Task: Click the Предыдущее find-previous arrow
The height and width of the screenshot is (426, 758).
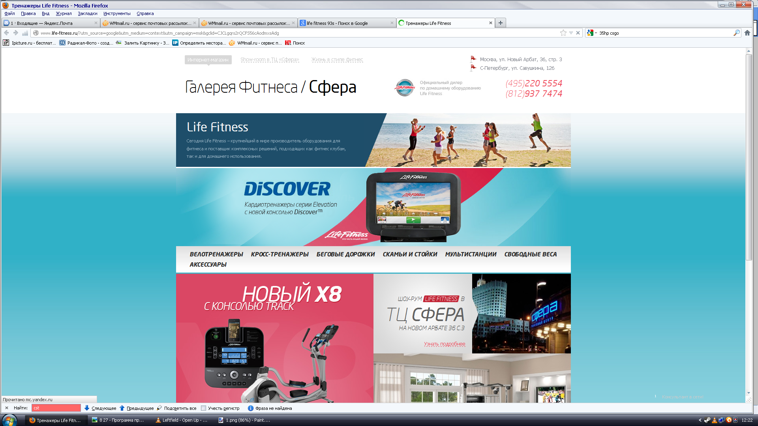Action: pos(122,408)
